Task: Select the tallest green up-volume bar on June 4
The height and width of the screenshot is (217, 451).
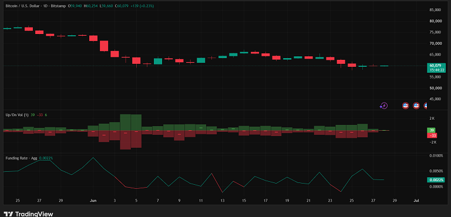Action: (x=126, y=123)
